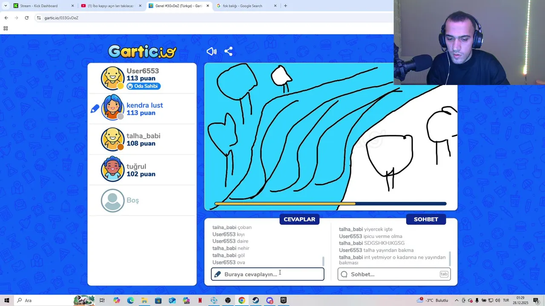Close the Gartic tab

[208, 6]
